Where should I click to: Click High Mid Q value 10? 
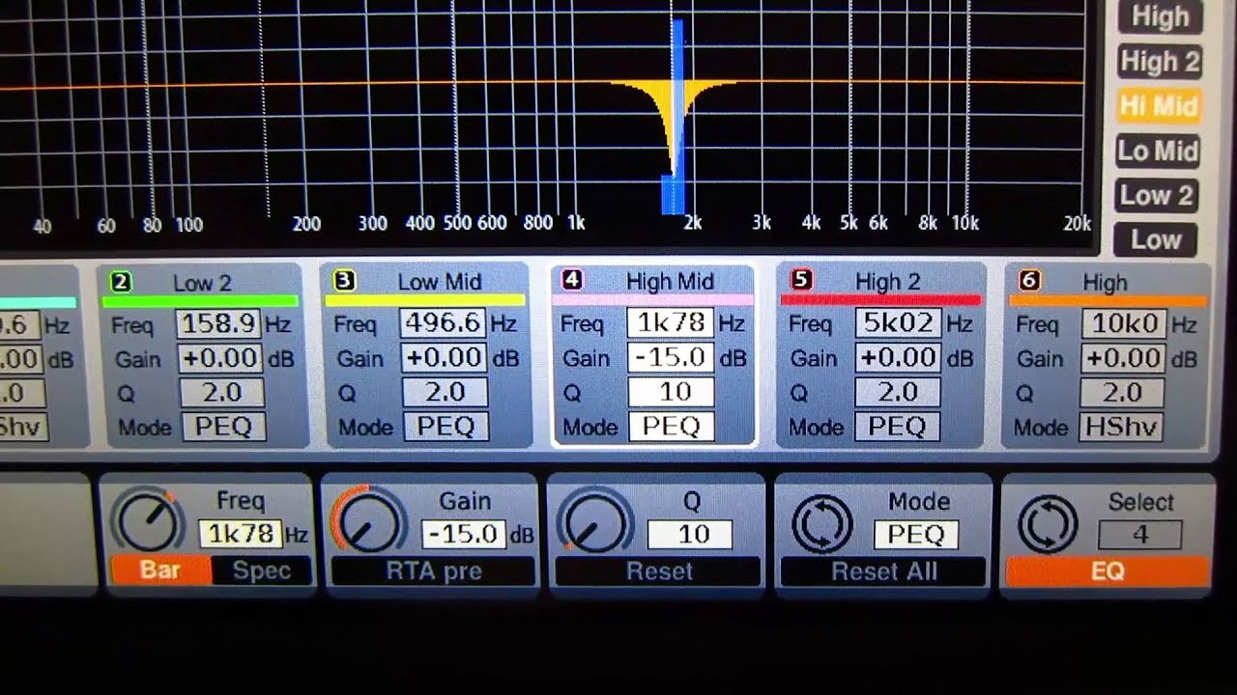(x=671, y=392)
